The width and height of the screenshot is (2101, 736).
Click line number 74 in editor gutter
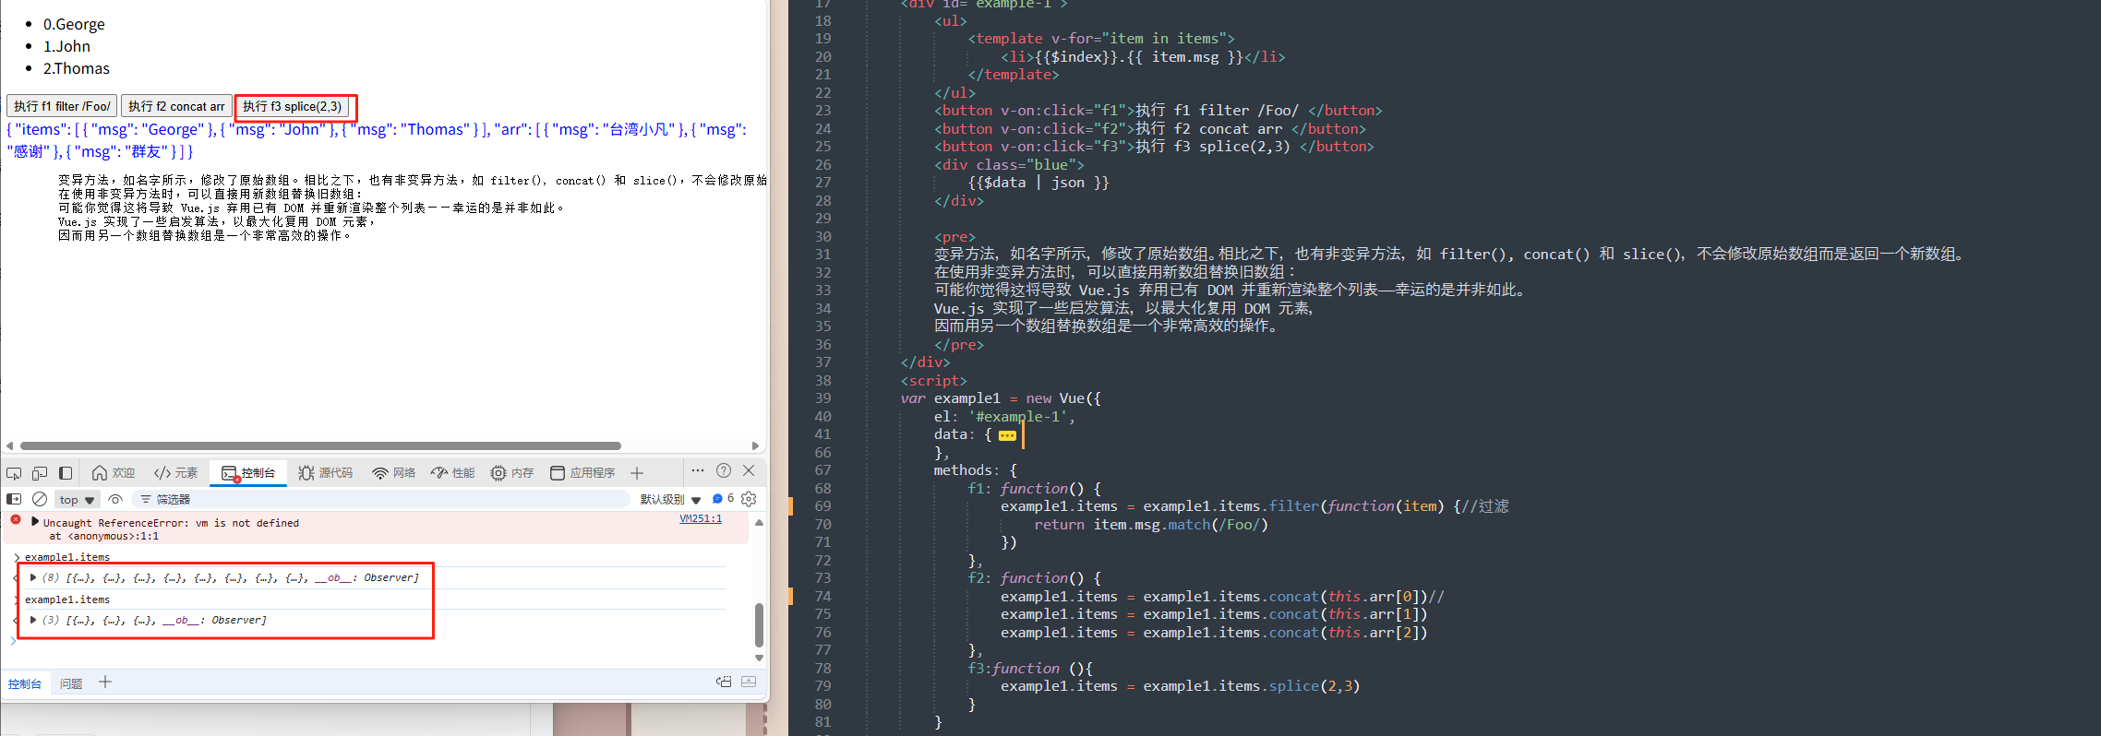tap(822, 597)
